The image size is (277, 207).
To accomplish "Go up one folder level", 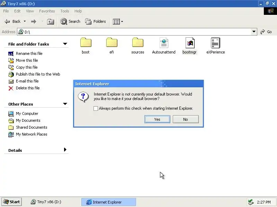I will 51,21.
